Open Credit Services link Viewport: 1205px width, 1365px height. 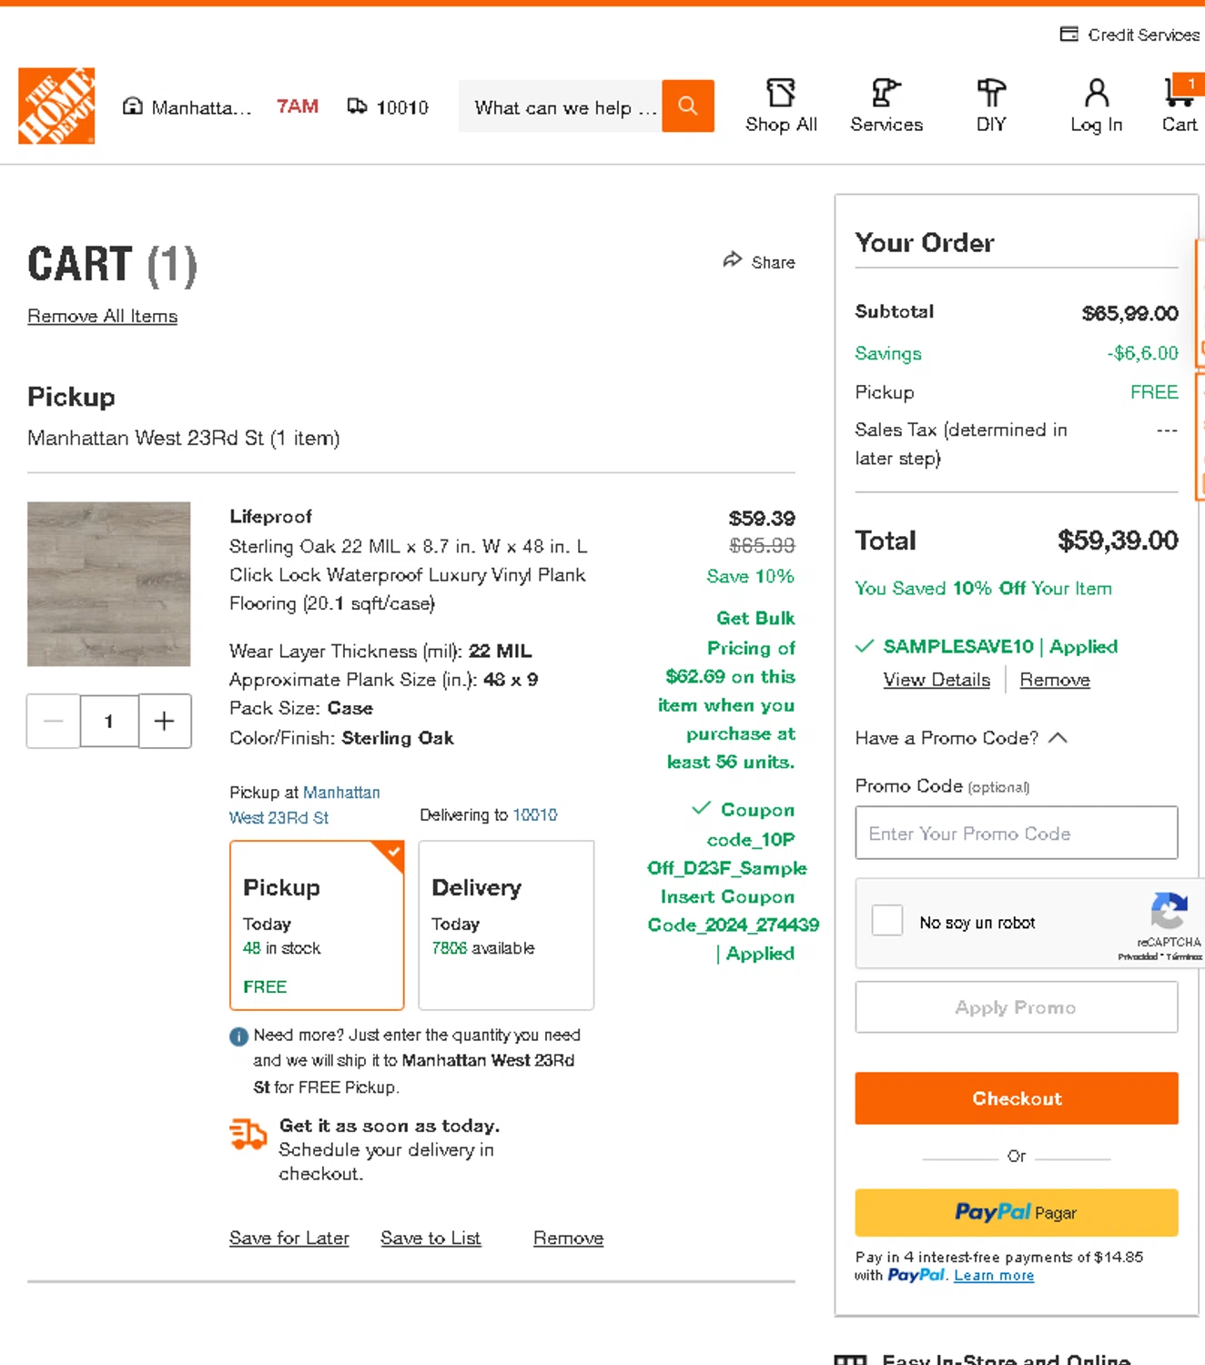pyautogui.click(x=1130, y=35)
